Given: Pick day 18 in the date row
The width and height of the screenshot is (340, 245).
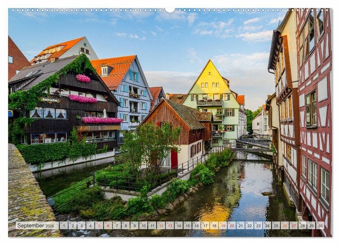Looking at the screenshot, I should (x=214, y=225).
